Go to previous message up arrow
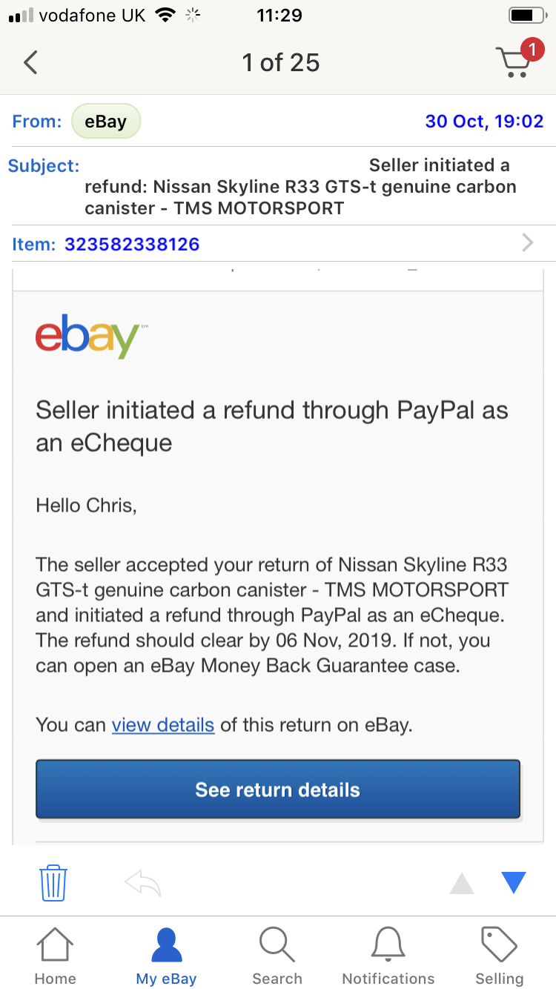 (461, 883)
